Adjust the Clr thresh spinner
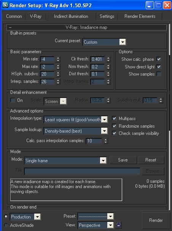The width and height of the screenshot is (172, 231). pyautogui.click(x=108, y=59)
